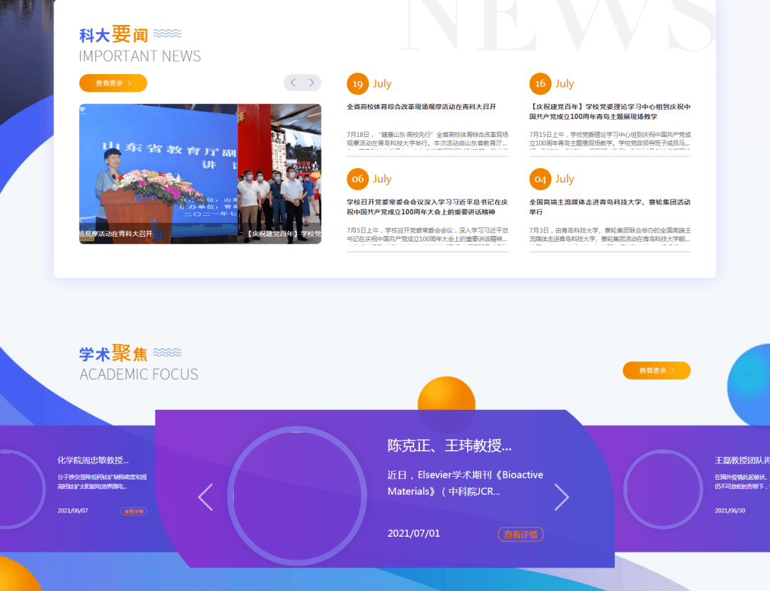Open the 庆祝建党百年 group photo slide
Viewport: 770px width, 591px height.
[x=279, y=174]
